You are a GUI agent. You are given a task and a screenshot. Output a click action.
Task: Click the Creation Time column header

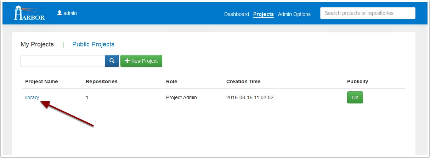pos(243,81)
